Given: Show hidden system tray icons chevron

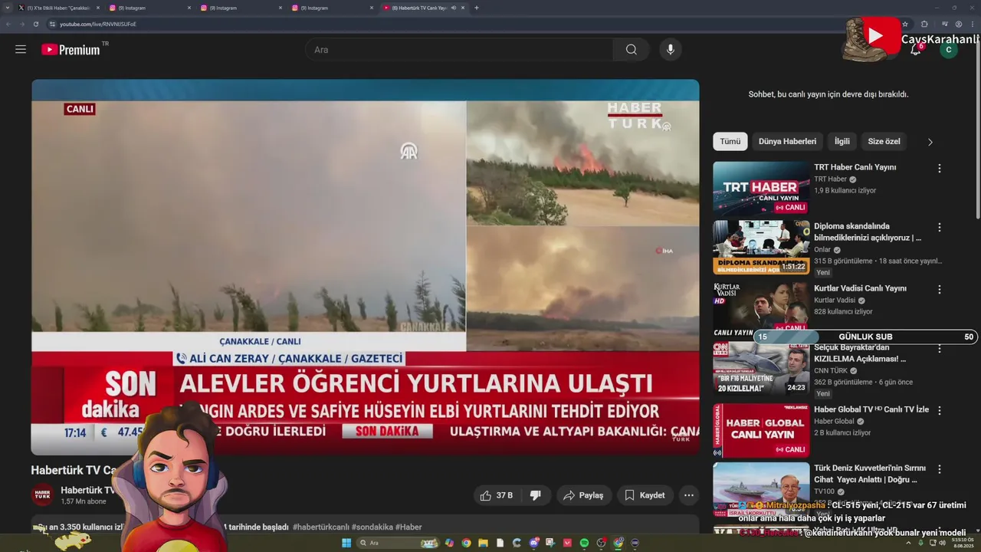Looking at the screenshot, I should (910, 543).
